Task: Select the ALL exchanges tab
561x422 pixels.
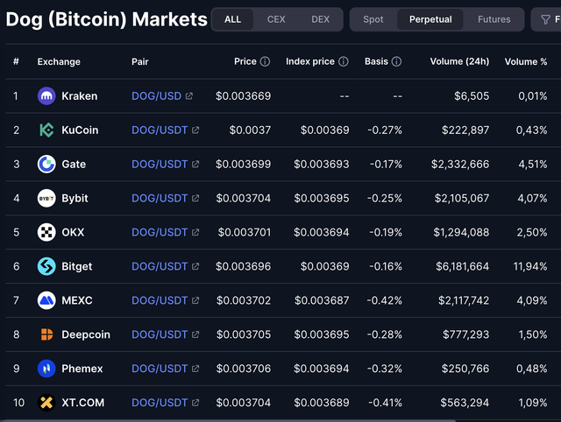Action: tap(232, 19)
